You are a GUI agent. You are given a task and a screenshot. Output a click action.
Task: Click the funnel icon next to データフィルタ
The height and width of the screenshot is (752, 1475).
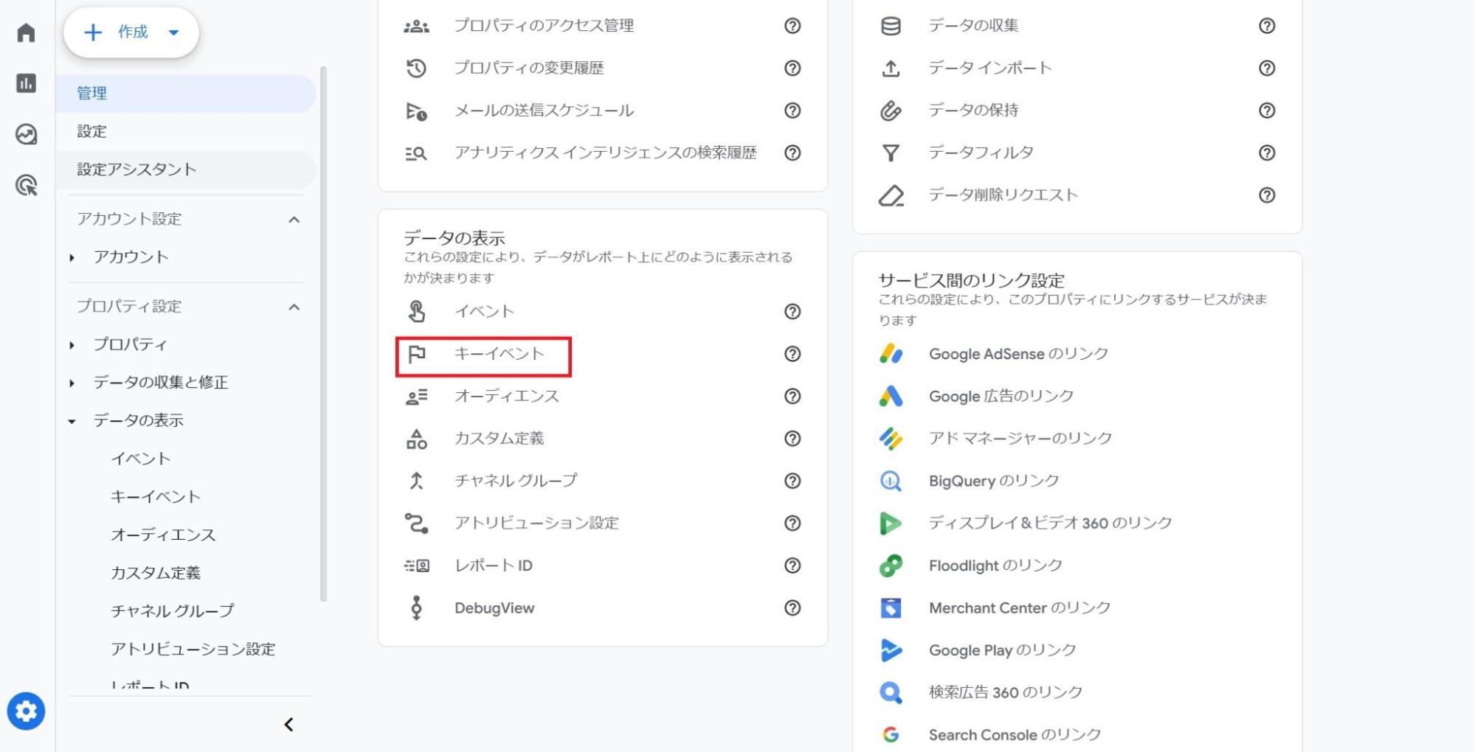(891, 153)
